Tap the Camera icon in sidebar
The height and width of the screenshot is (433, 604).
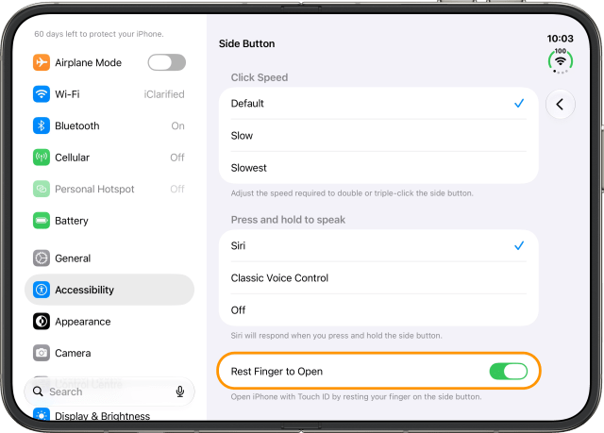[x=42, y=353]
